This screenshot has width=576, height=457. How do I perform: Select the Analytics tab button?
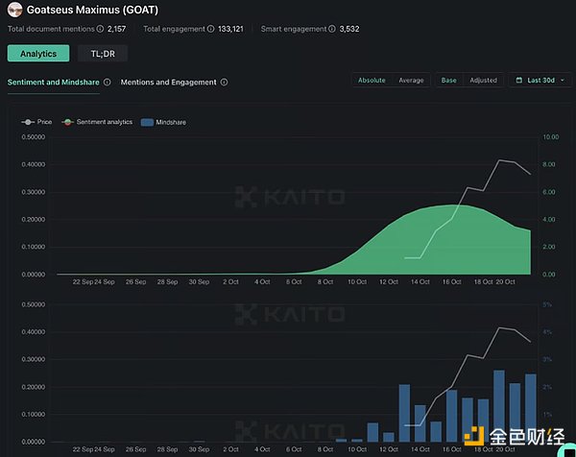[38, 54]
